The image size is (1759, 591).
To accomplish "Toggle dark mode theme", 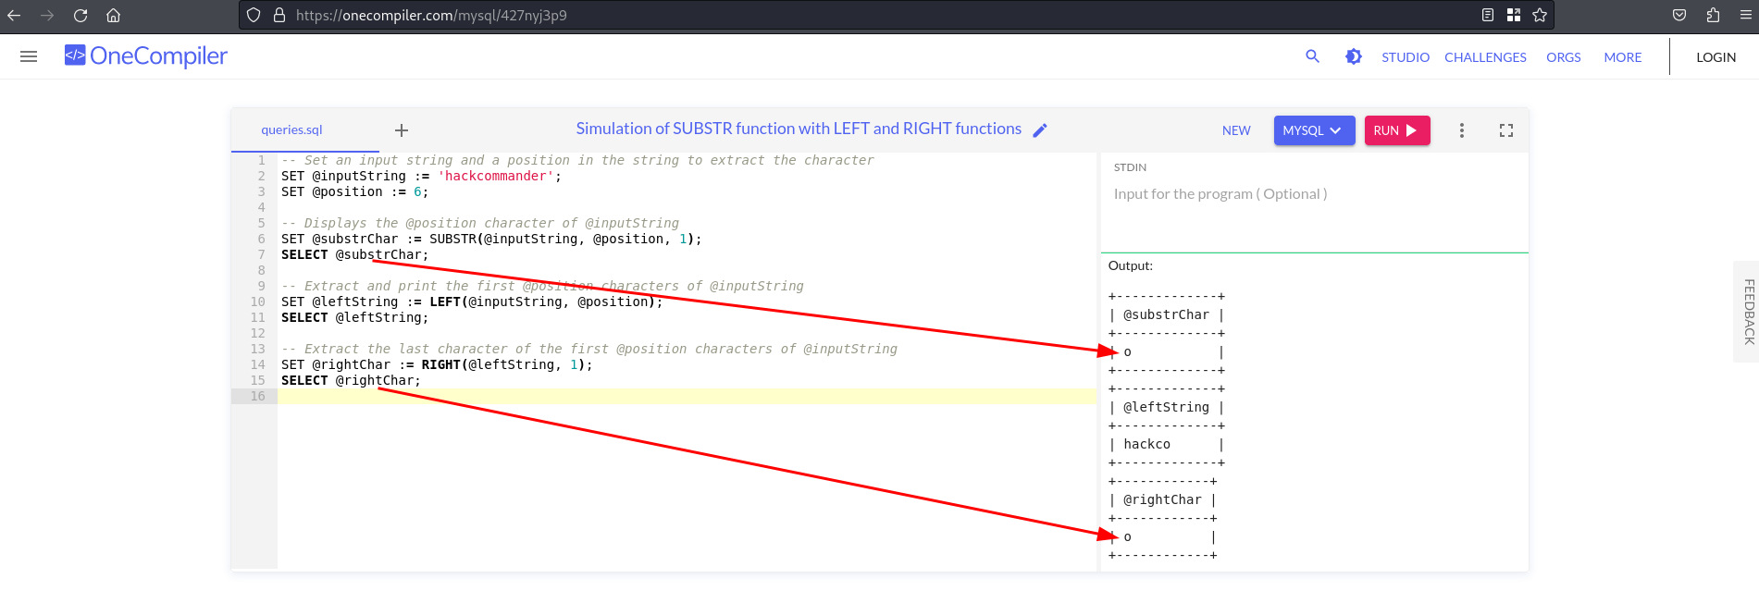I will 1353,56.
